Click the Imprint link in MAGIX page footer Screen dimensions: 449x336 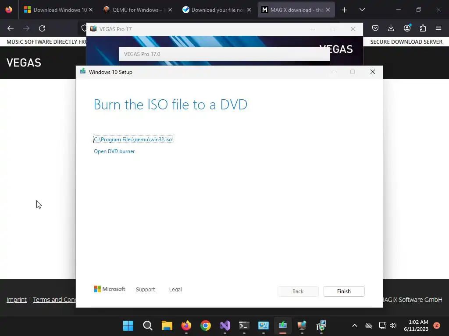point(17,300)
